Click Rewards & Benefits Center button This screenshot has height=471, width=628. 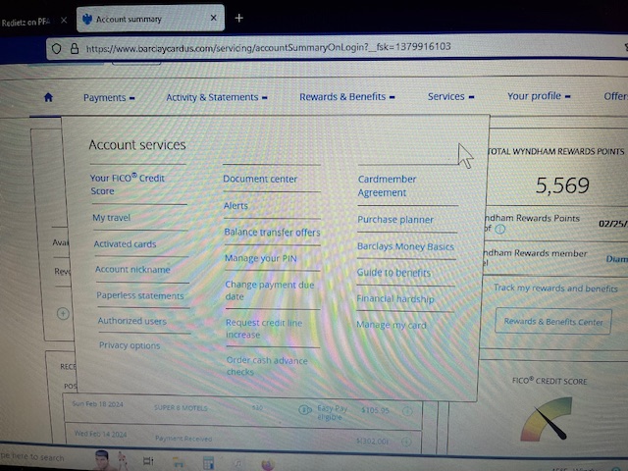pyautogui.click(x=553, y=321)
